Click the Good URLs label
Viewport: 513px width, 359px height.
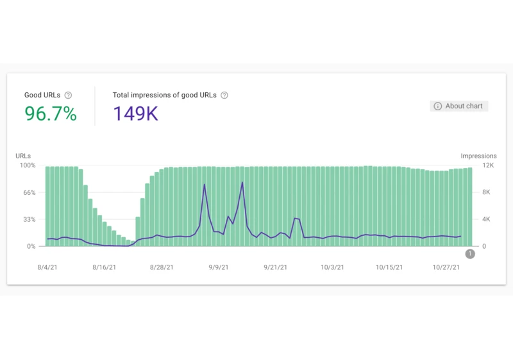(x=42, y=95)
